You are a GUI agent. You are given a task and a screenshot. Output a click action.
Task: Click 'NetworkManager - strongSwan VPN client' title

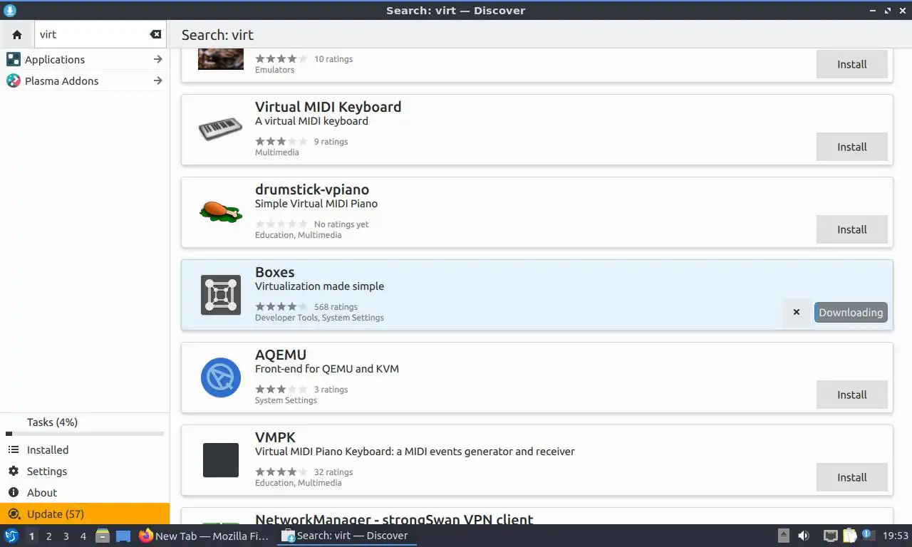394,520
